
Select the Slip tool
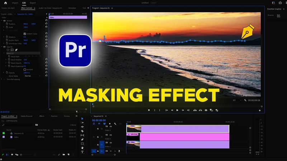[83, 135]
